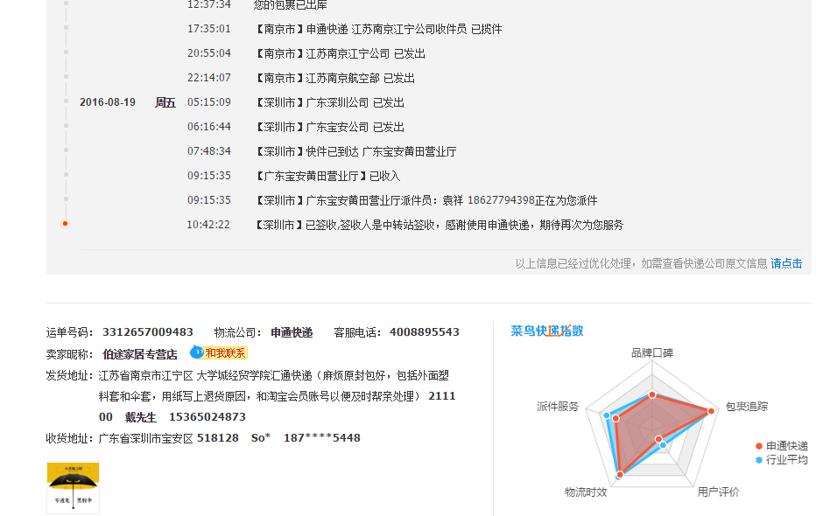Click the 请点击 link for original courier info

click(786, 263)
